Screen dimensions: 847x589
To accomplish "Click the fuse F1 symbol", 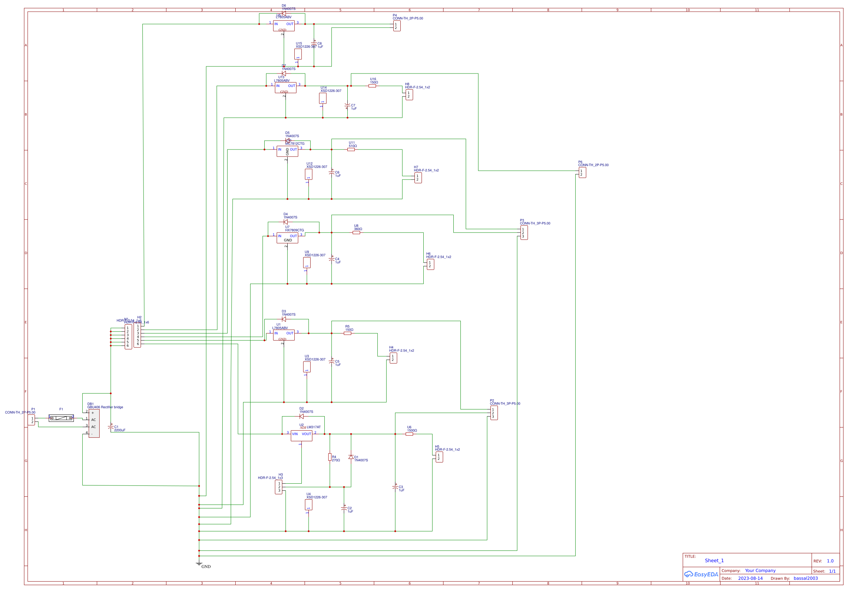I will 61,418.
